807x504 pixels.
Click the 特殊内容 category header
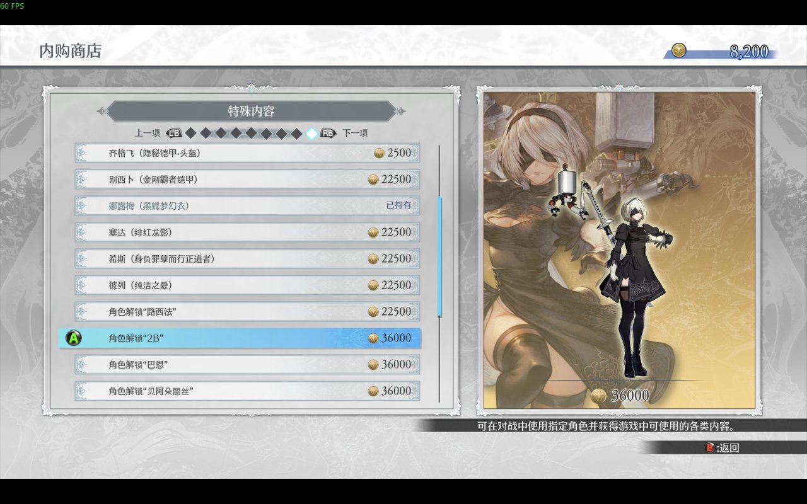click(x=251, y=112)
